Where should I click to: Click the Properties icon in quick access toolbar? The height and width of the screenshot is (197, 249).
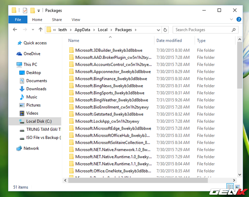[x=25, y=11]
